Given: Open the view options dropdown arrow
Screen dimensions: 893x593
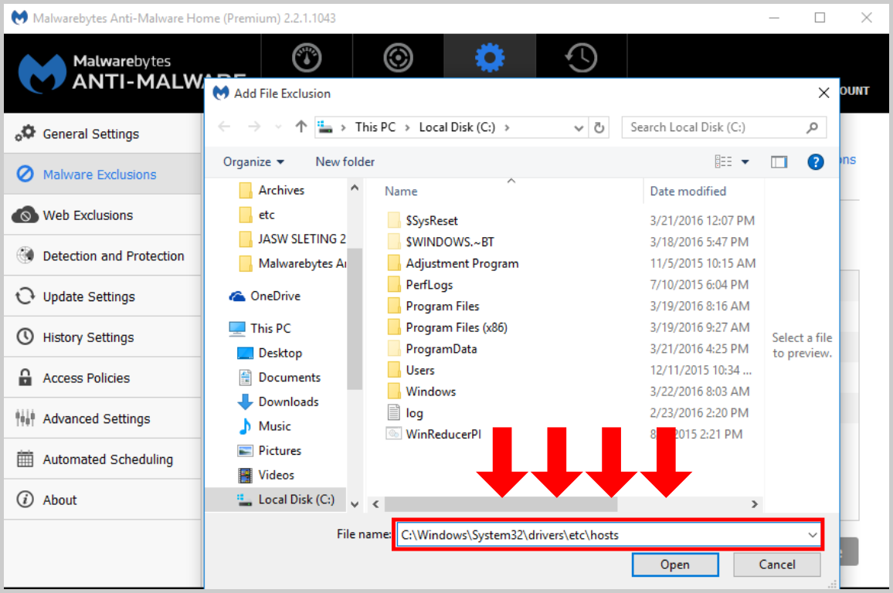Looking at the screenshot, I should (x=745, y=162).
